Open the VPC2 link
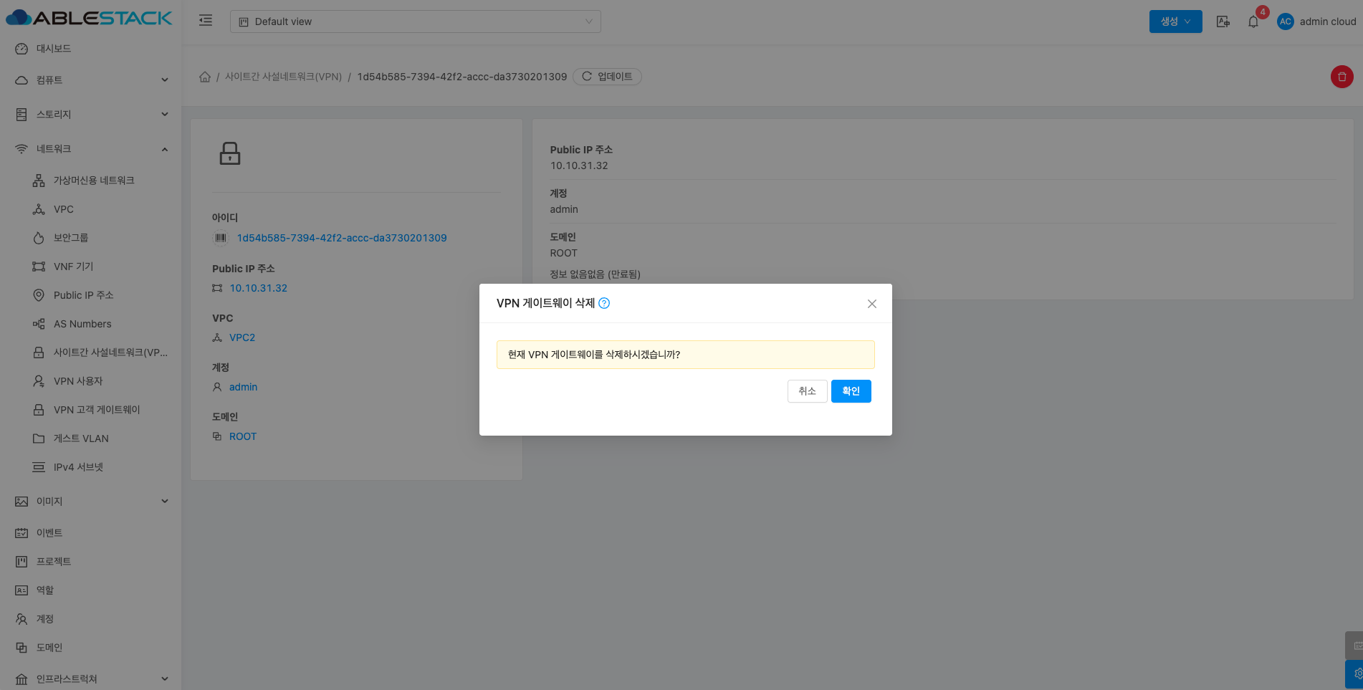1363x690 pixels. (242, 337)
